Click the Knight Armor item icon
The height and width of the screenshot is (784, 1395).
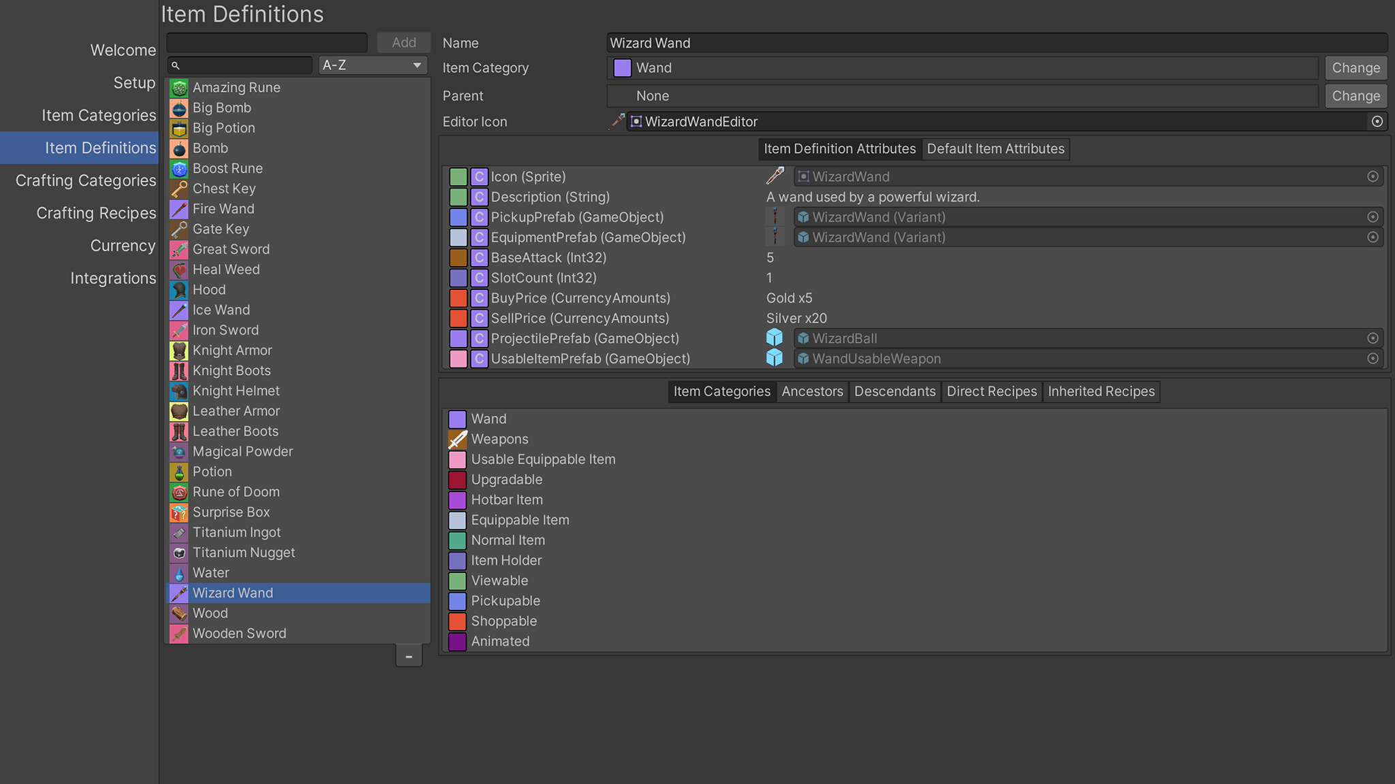178,350
